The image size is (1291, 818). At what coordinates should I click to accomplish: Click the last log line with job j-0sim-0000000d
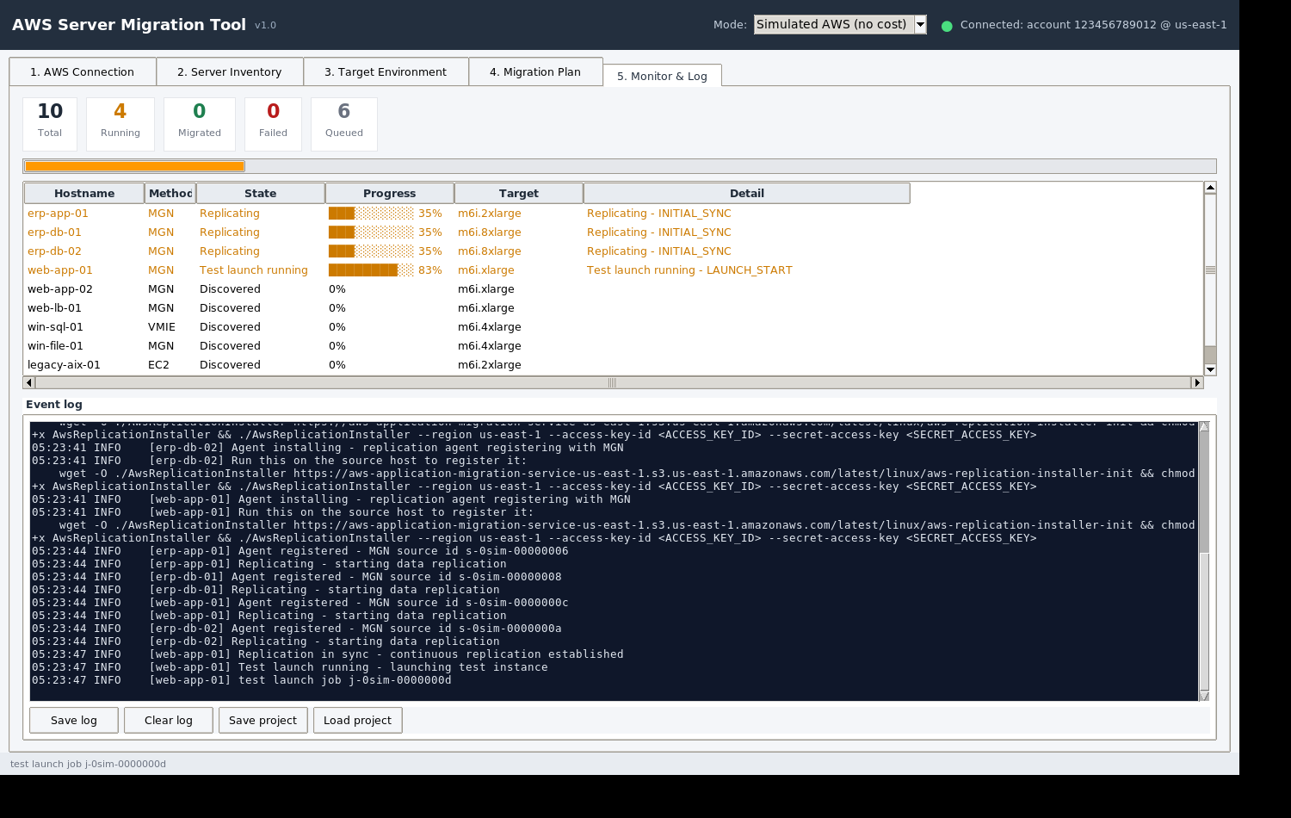[242, 680]
